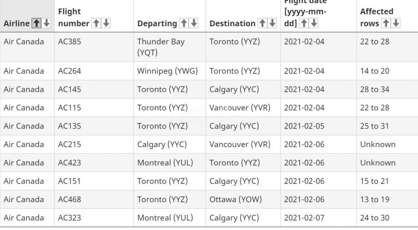Viewport: 418px width, 230px height.
Task: Sort Affected rows ascending with up arrow
Action: [x=386, y=23]
